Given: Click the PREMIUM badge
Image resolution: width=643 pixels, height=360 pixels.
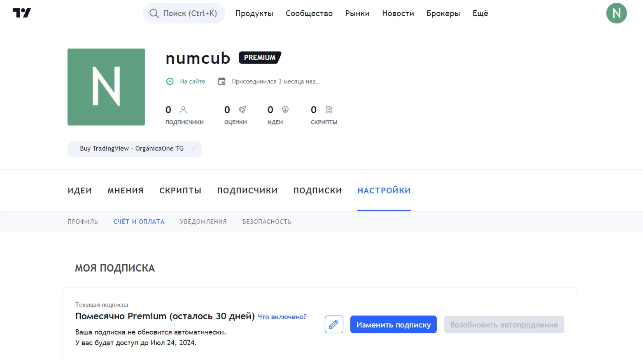Looking at the screenshot, I should [260, 58].
